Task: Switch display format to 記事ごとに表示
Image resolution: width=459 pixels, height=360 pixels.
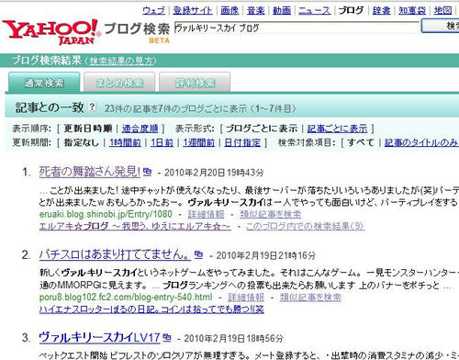Action: (337, 129)
